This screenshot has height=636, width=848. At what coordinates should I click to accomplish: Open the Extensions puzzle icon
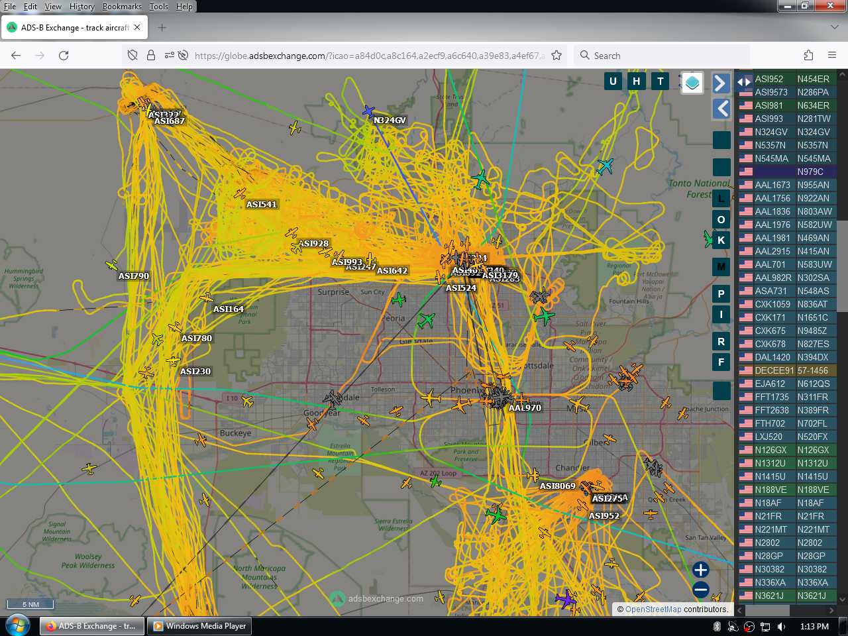pyautogui.click(x=808, y=56)
